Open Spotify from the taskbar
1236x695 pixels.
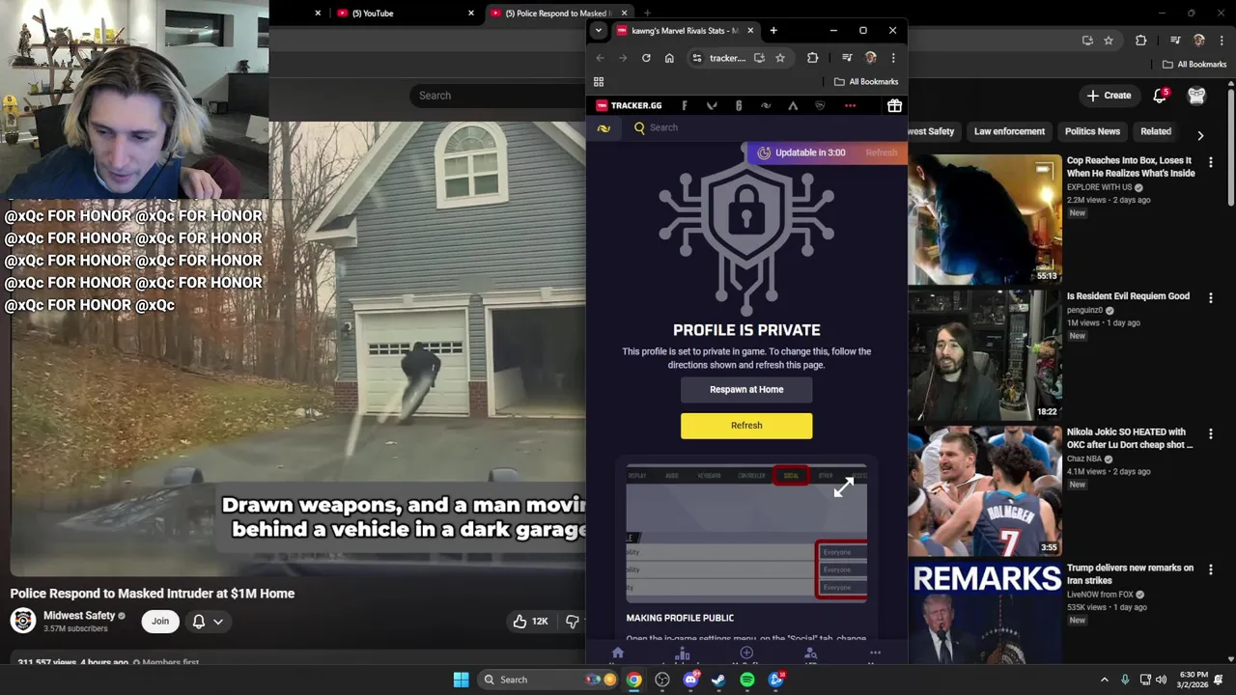pyautogui.click(x=747, y=680)
